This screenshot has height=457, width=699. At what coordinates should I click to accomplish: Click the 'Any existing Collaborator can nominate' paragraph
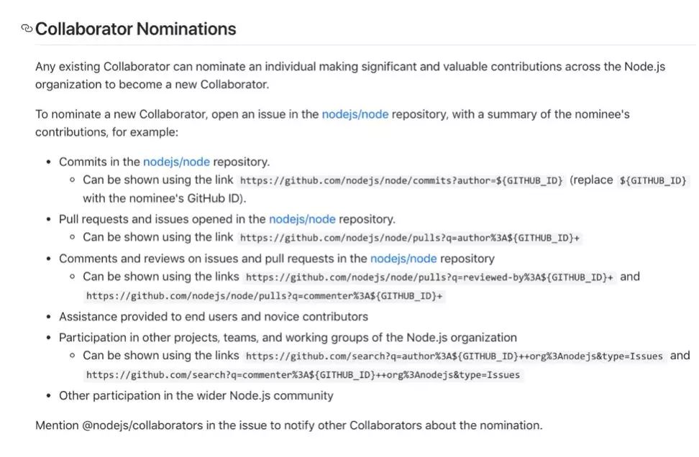(x=350, y=75)
